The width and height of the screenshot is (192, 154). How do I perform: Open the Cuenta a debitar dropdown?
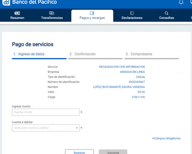point(46,128)
